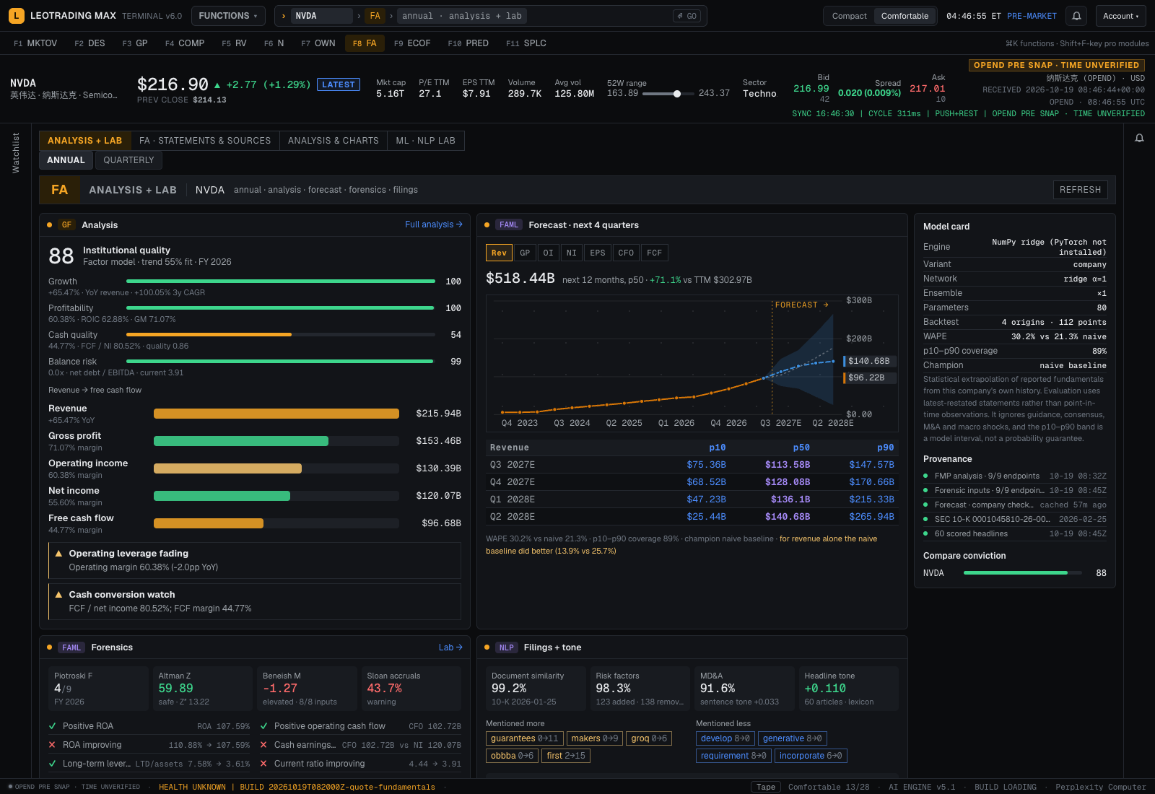The image size is (1155, 794).
Task: Click the NVDA compare conviction bar
Action: click(x=1023, y=573)
